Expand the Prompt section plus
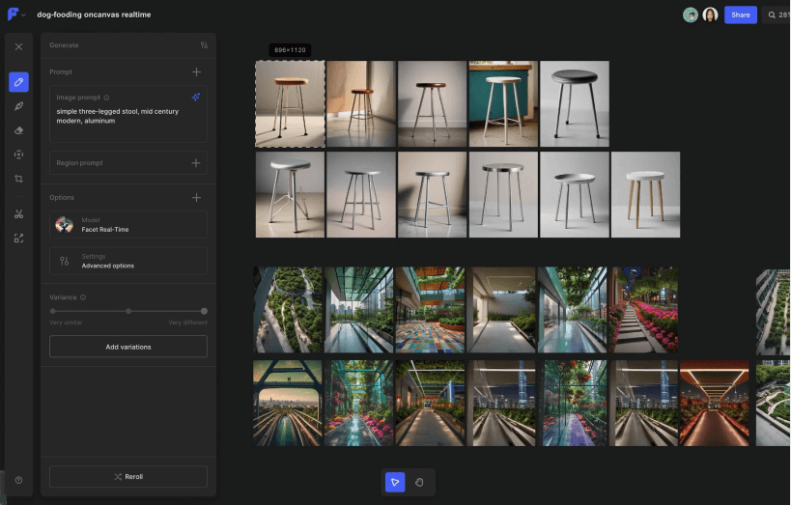Image resolution: width=791 pixels, height=505 pixels. 196,72
